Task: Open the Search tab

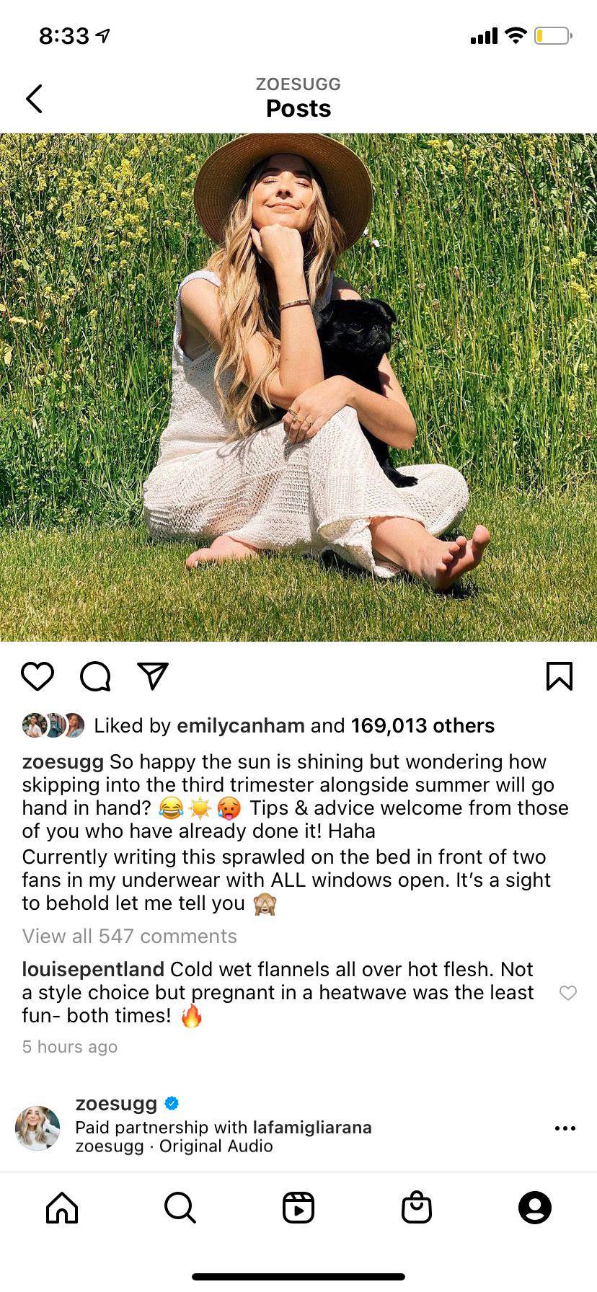Action: point(180,1207)
